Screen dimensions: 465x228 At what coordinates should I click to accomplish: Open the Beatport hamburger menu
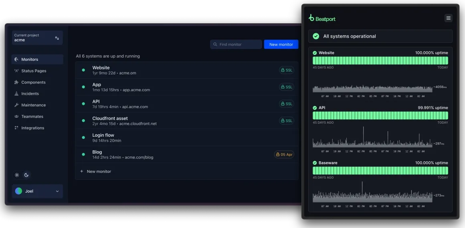448,18
